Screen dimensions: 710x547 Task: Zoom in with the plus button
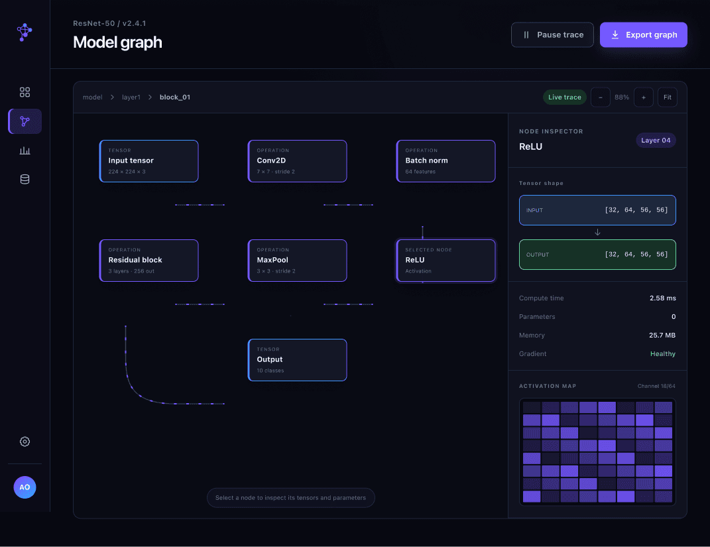pyautogui.click(x=644, y=97)
